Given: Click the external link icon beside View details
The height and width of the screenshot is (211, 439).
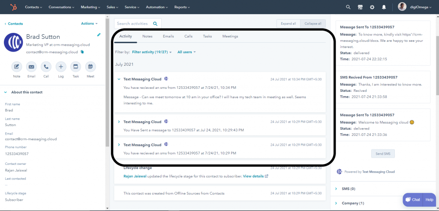Looking at the screenshot, I should click(267, 176).
